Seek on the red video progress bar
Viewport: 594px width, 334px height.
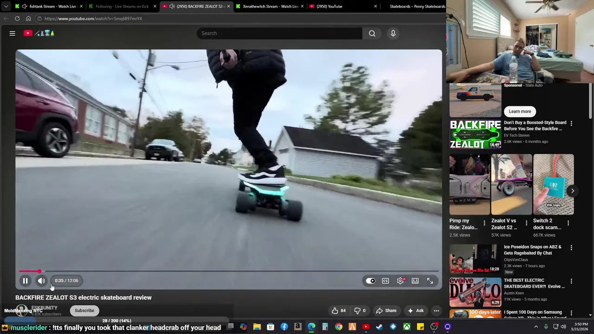[229, 271]
